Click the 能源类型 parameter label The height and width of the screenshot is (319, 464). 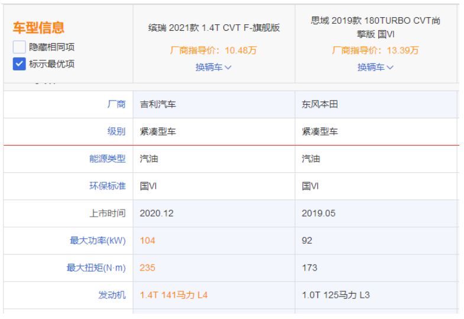[x=108, y=159]
